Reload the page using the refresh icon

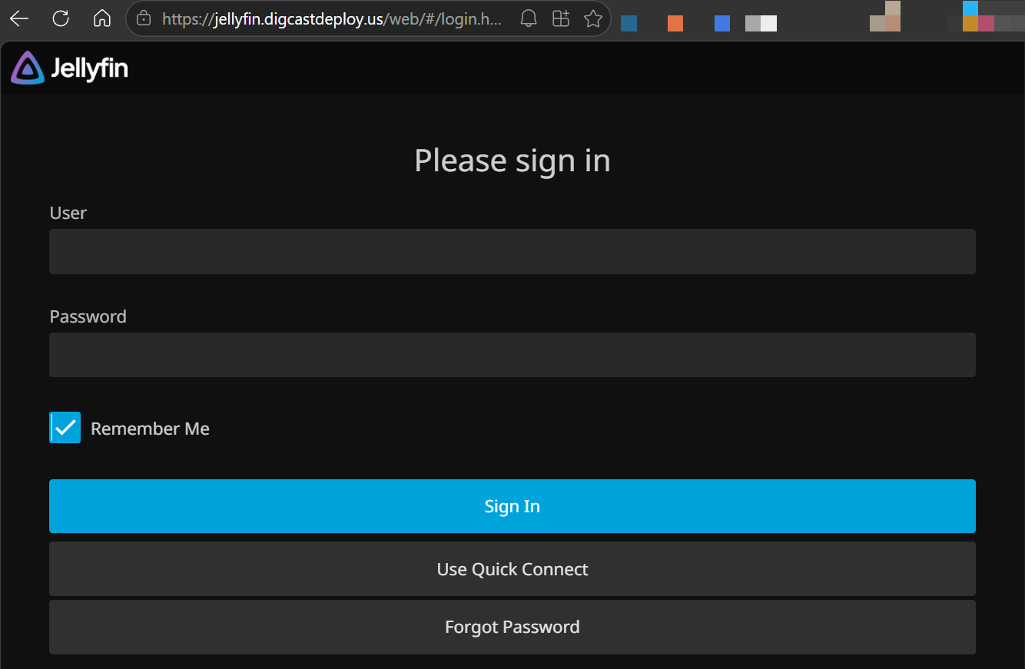[x=61, y=18]
